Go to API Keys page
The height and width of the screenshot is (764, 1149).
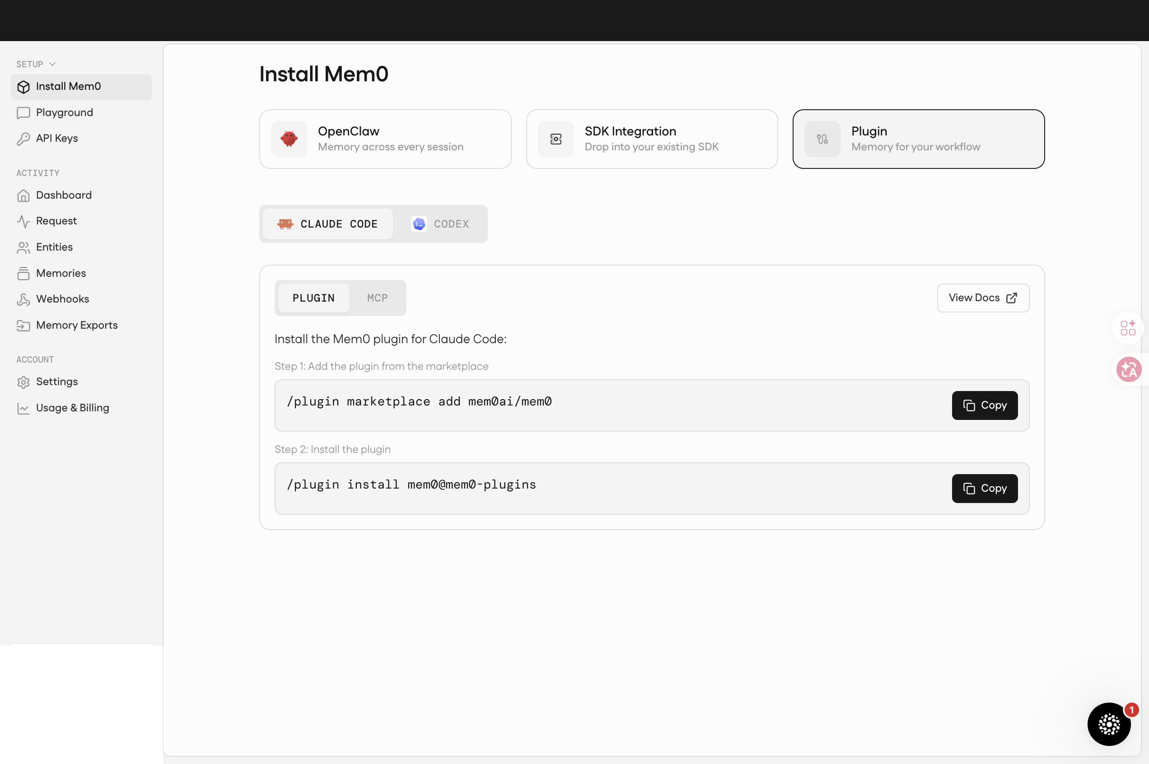(x=81, y=138)
